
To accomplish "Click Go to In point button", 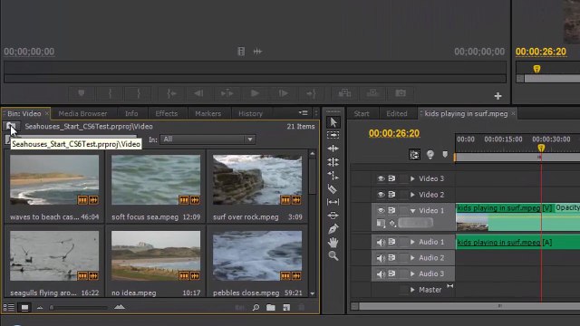I will (x=171, y=93).
